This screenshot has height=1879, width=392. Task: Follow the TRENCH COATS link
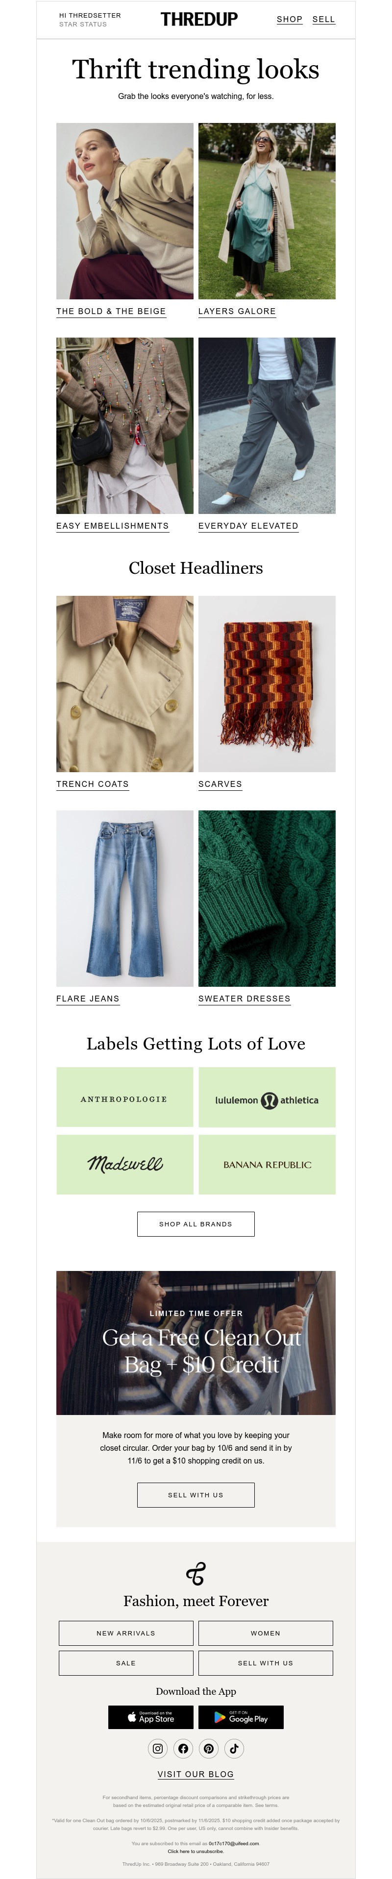point(93,784)
